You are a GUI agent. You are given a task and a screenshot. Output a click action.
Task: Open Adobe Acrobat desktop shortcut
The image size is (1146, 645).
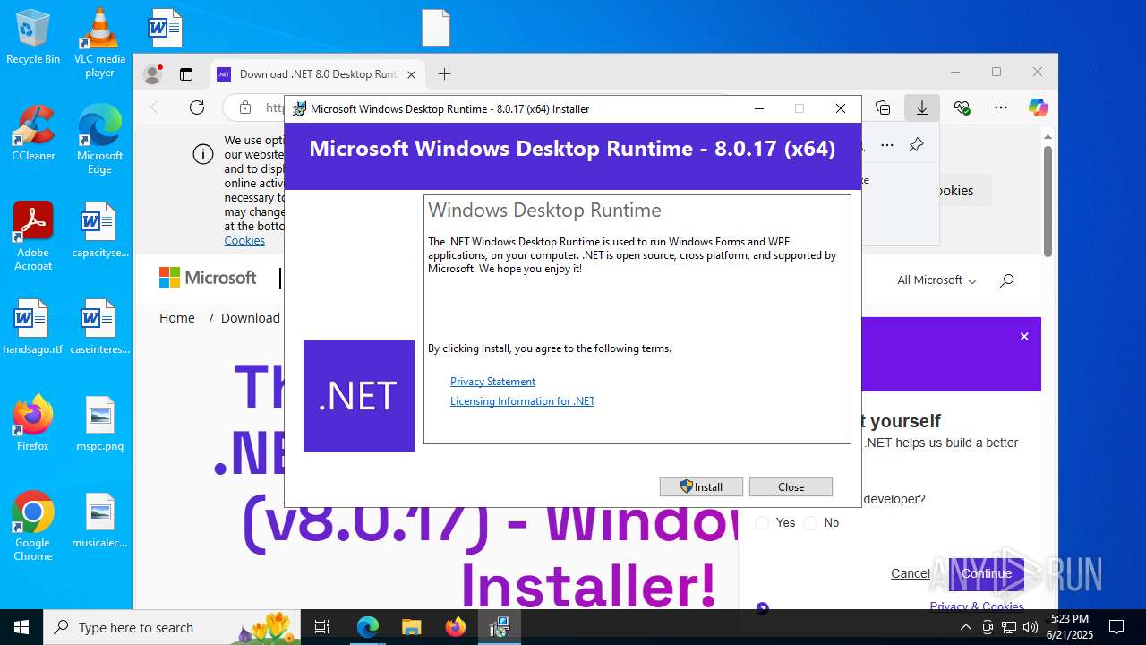(x=33, y=236)
